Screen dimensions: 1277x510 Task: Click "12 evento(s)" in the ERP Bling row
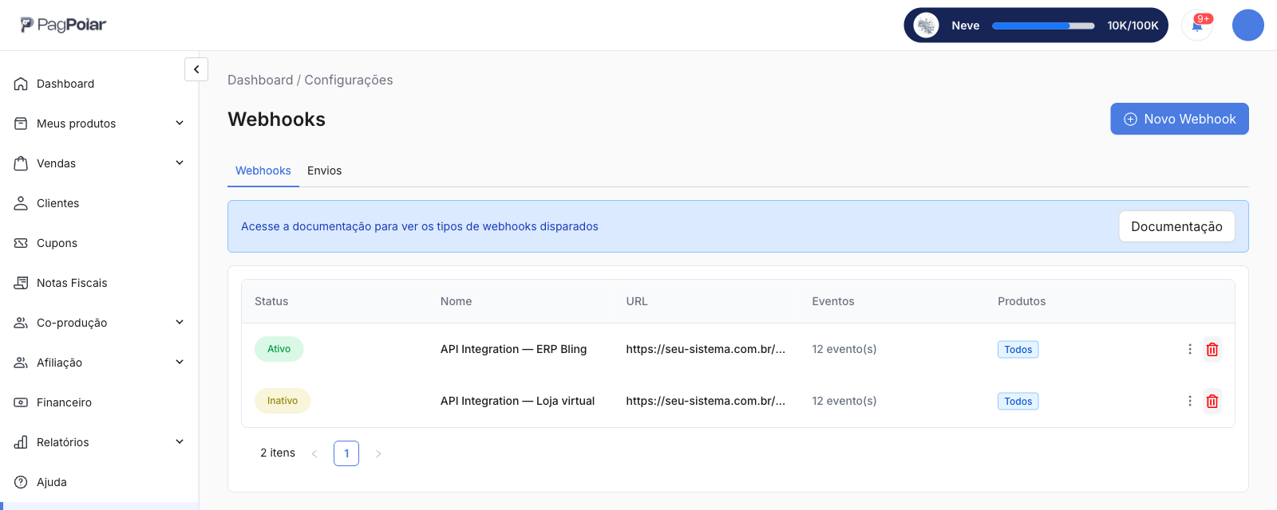[x=844, y=349]
